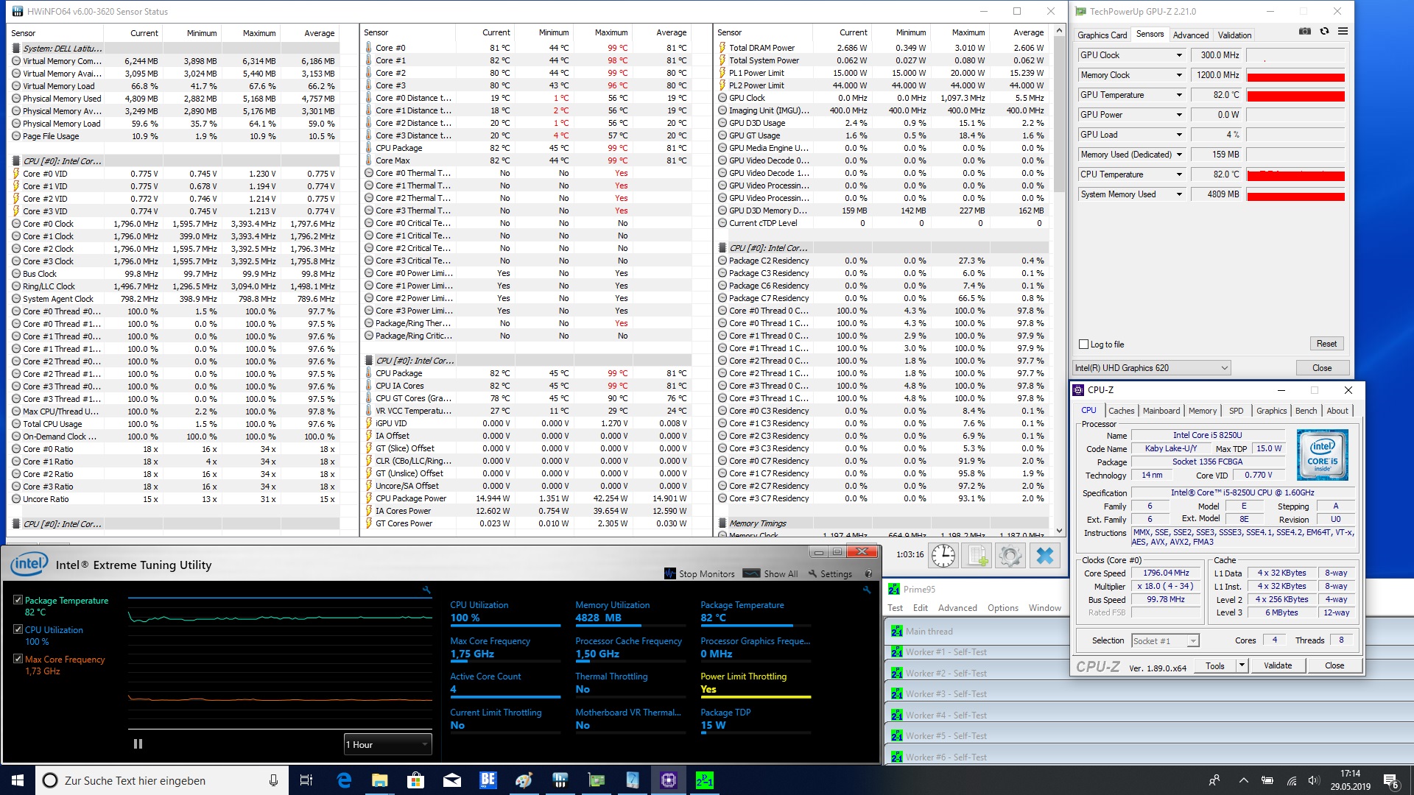This screenshot has width=1414, height=795.
Task: Open the Windows Start menu
Action: 18,780
